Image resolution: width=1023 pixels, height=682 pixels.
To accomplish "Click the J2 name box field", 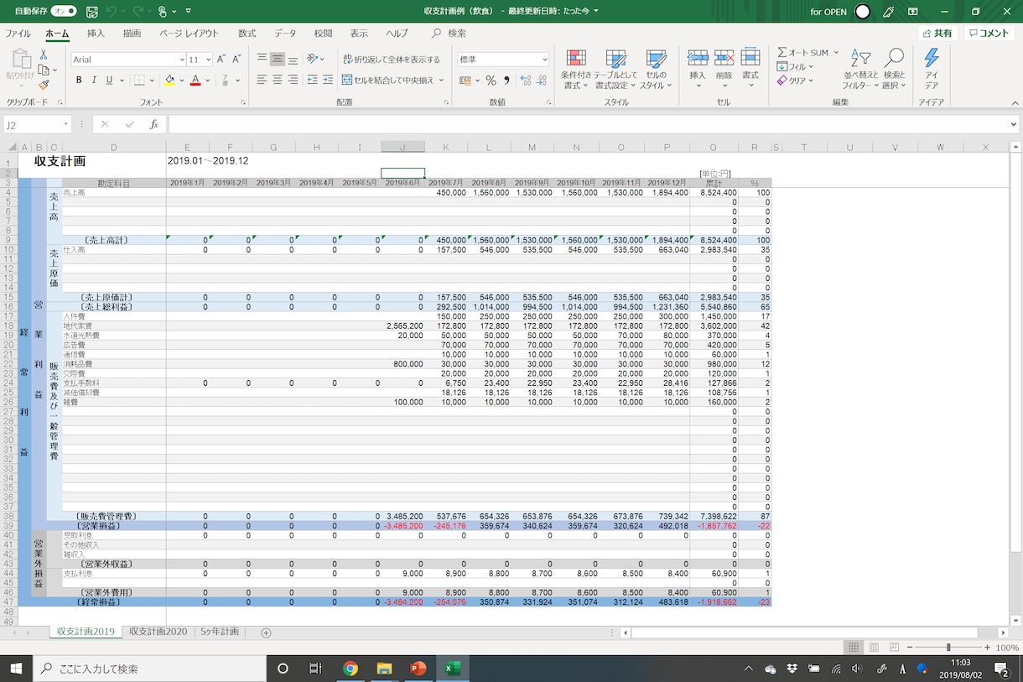I will [37, 124].
